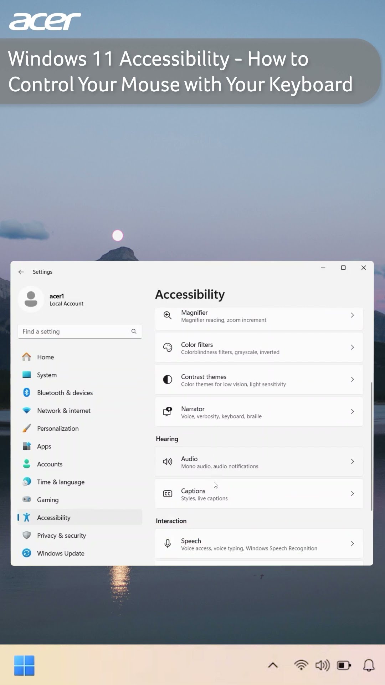Click the Hearing section label
Image resolution: width=385 pixels, height=685 pixels.
click(167, 439)
